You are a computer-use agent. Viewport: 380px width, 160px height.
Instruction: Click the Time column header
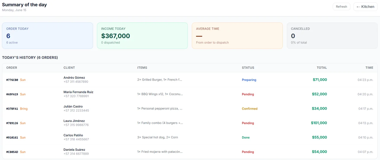coord(369,68)
